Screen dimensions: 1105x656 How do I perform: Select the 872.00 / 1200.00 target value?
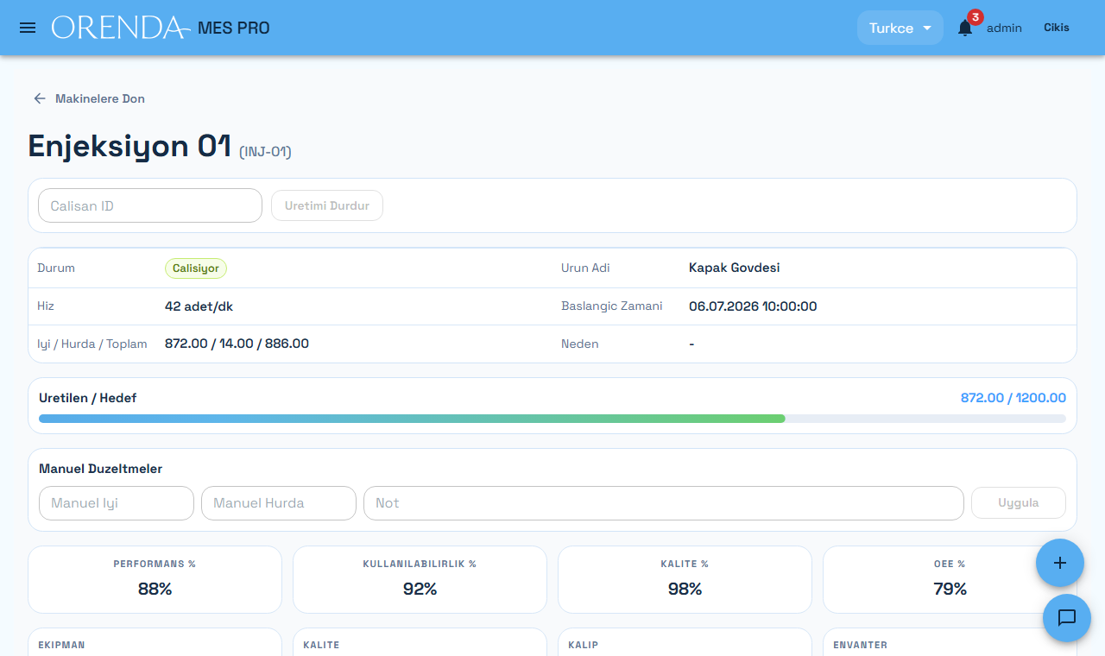(1013, 398)
